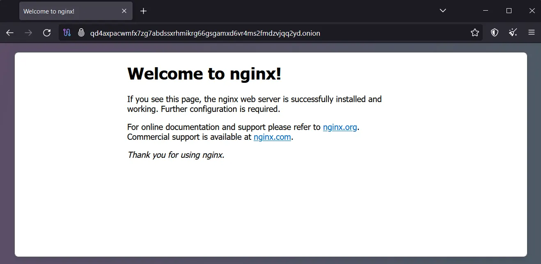
Task: Open the nginx.org link
Action: pos(340,127)
